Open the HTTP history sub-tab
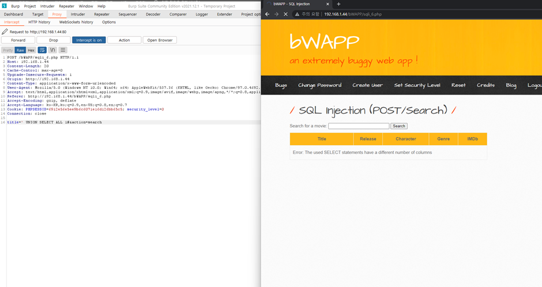The image size is (542, 287). 39,22
